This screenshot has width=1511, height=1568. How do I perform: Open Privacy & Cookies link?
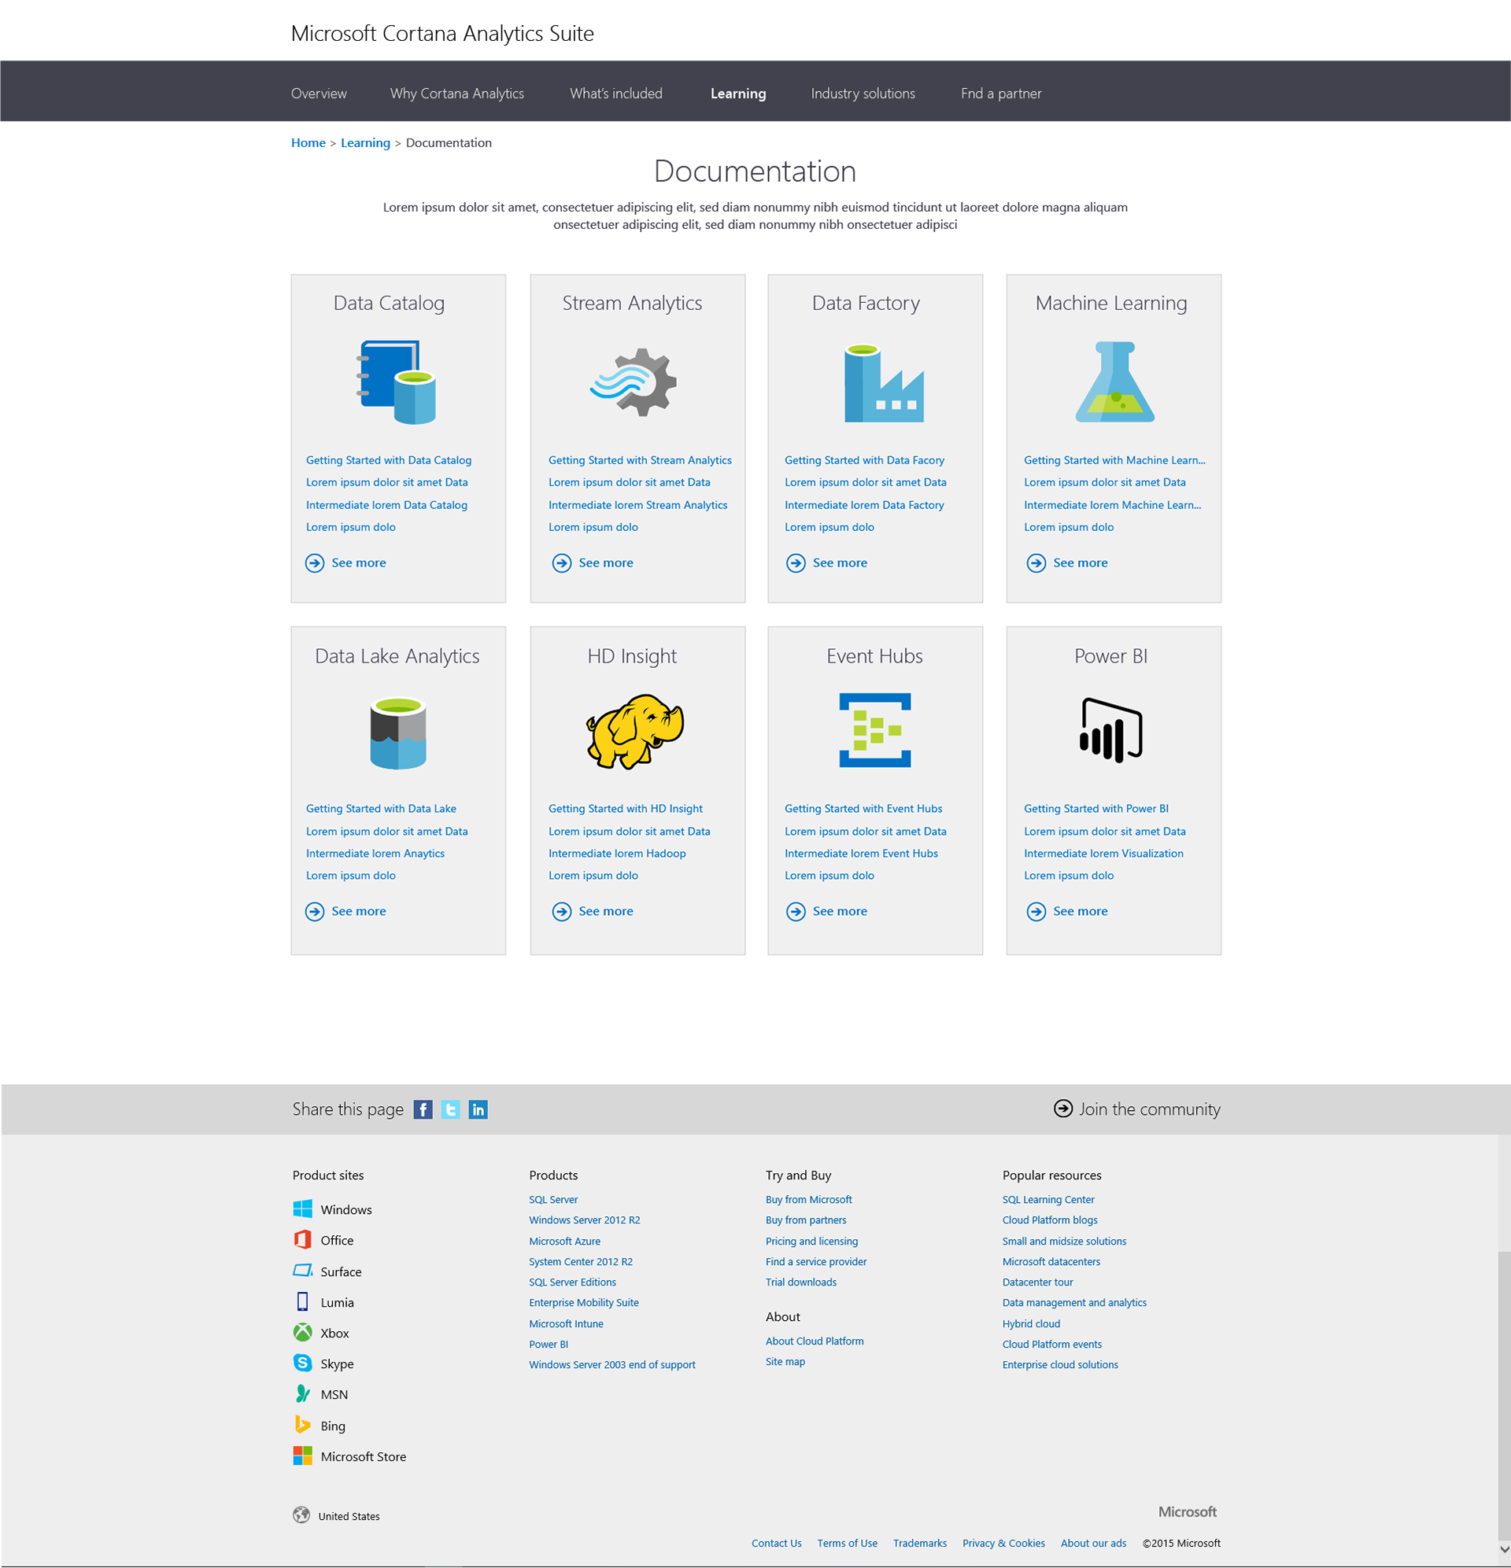click(1003, 1543)
